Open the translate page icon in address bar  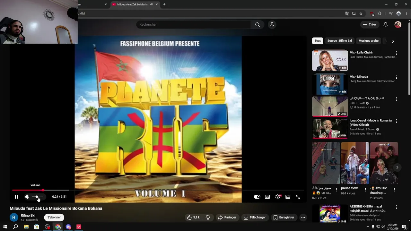click(x=347, y=13)
